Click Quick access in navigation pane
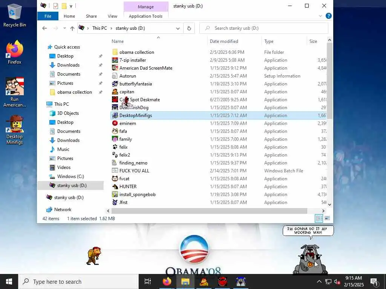 click(67, 47)
